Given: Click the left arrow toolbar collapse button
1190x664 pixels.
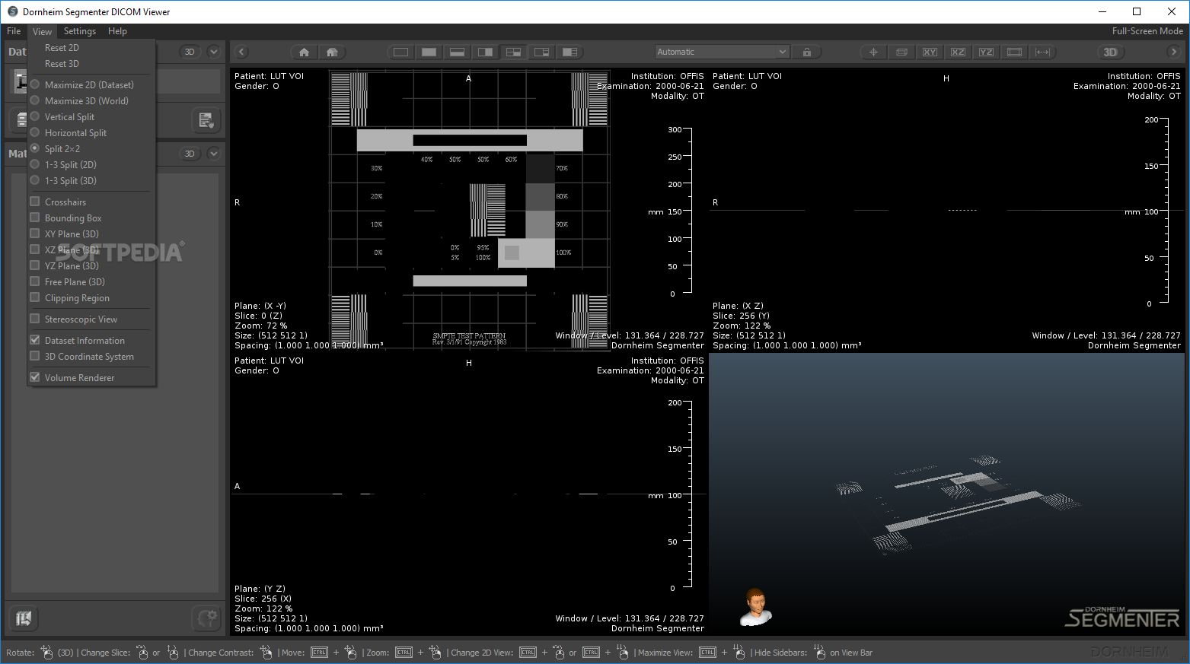Looking at the screenshot, I should click(241, 52).
